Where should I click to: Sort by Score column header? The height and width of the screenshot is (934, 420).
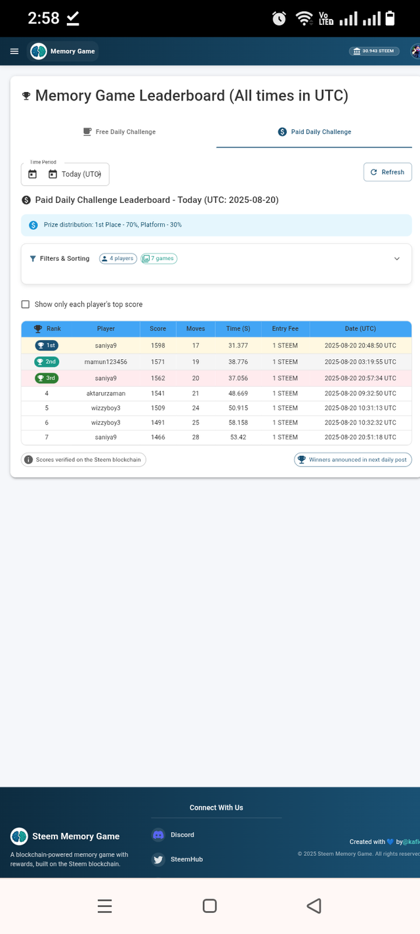[157, 329]
